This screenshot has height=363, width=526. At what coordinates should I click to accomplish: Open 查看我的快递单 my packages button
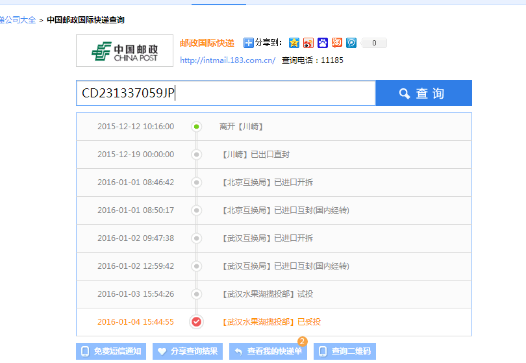tap(268, 351)
